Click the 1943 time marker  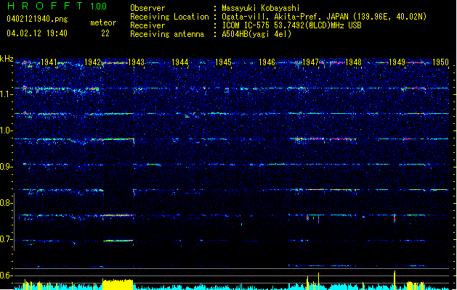click(x=136, y=62)
